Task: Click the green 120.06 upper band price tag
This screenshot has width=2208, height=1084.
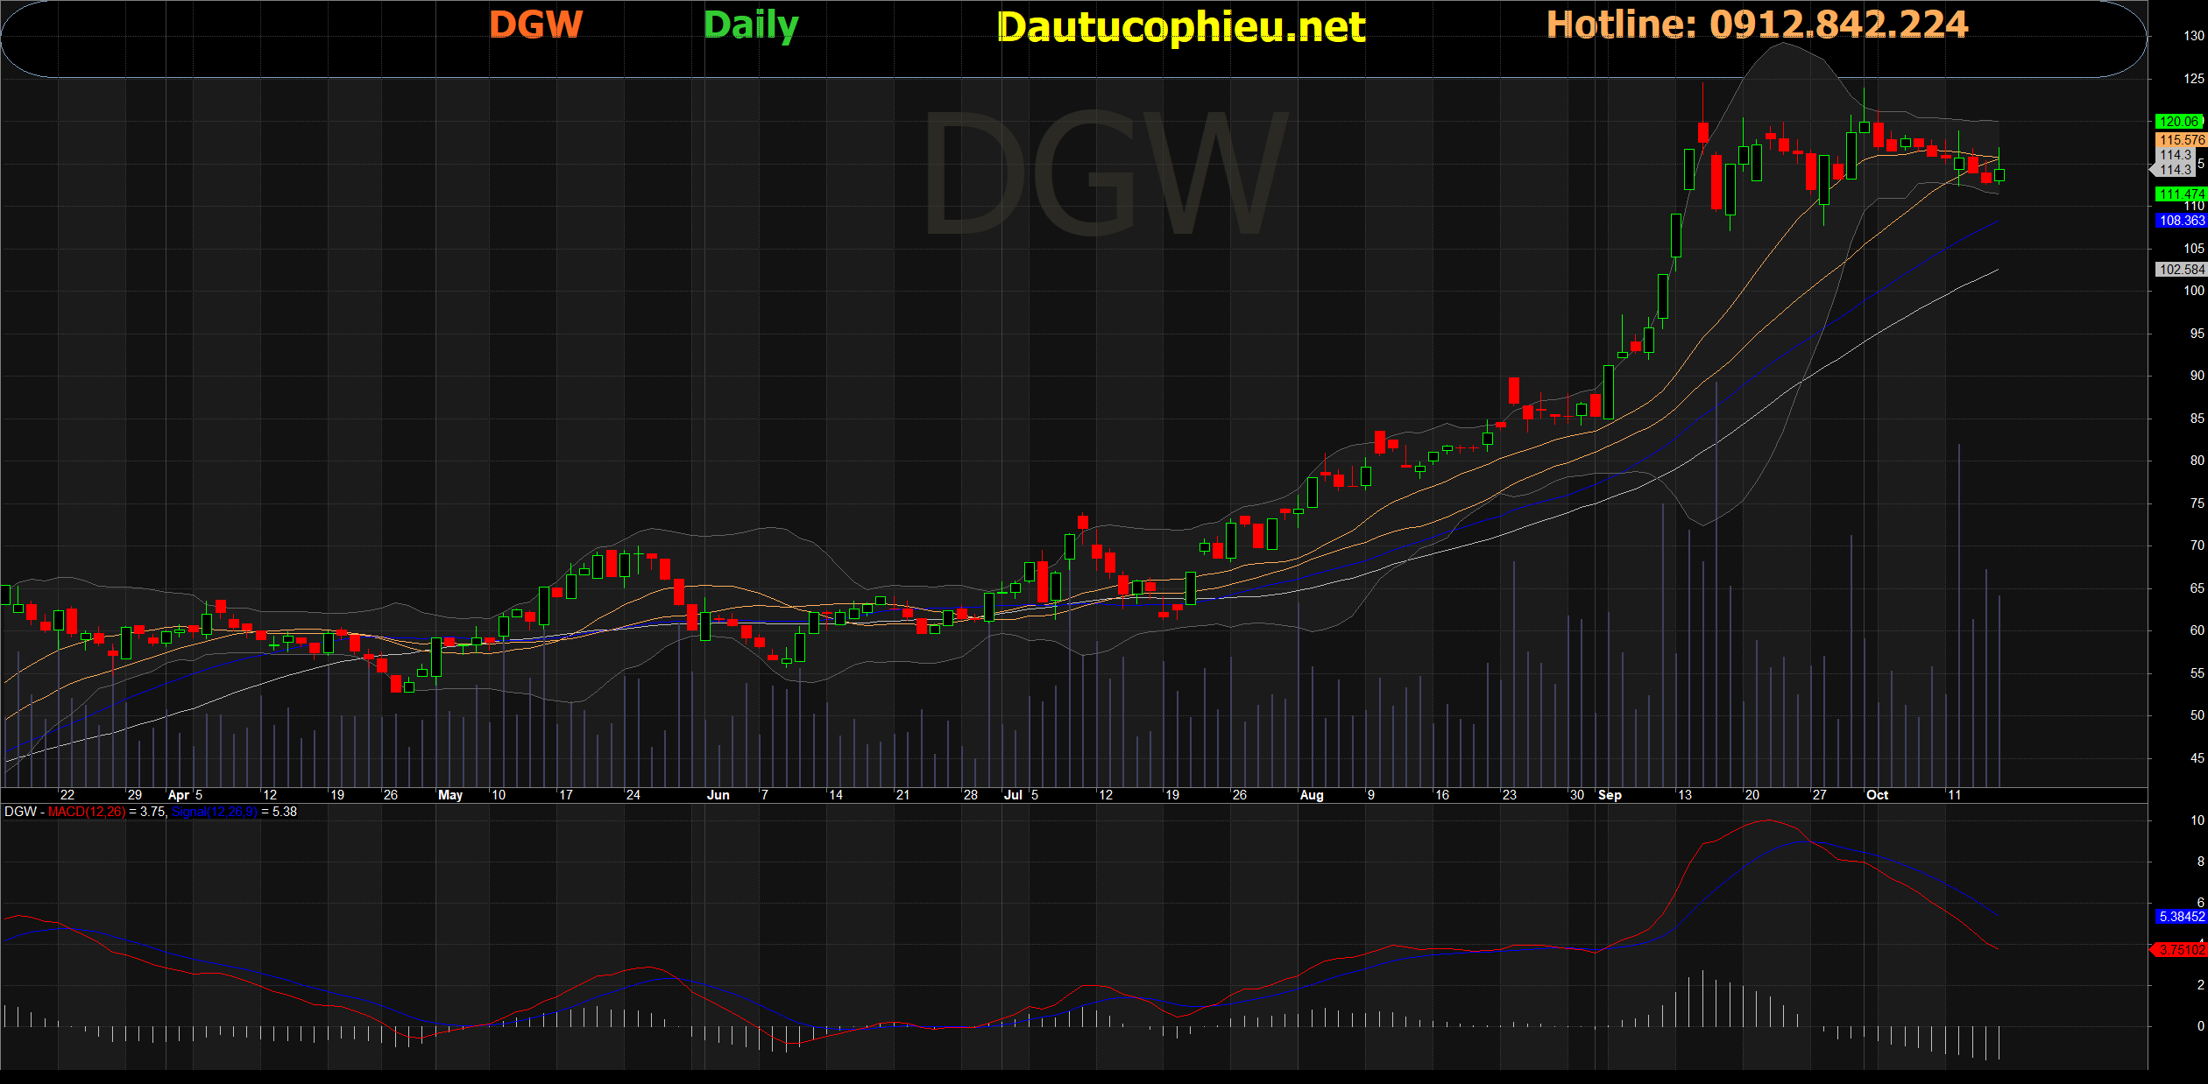Action: 2179,122
